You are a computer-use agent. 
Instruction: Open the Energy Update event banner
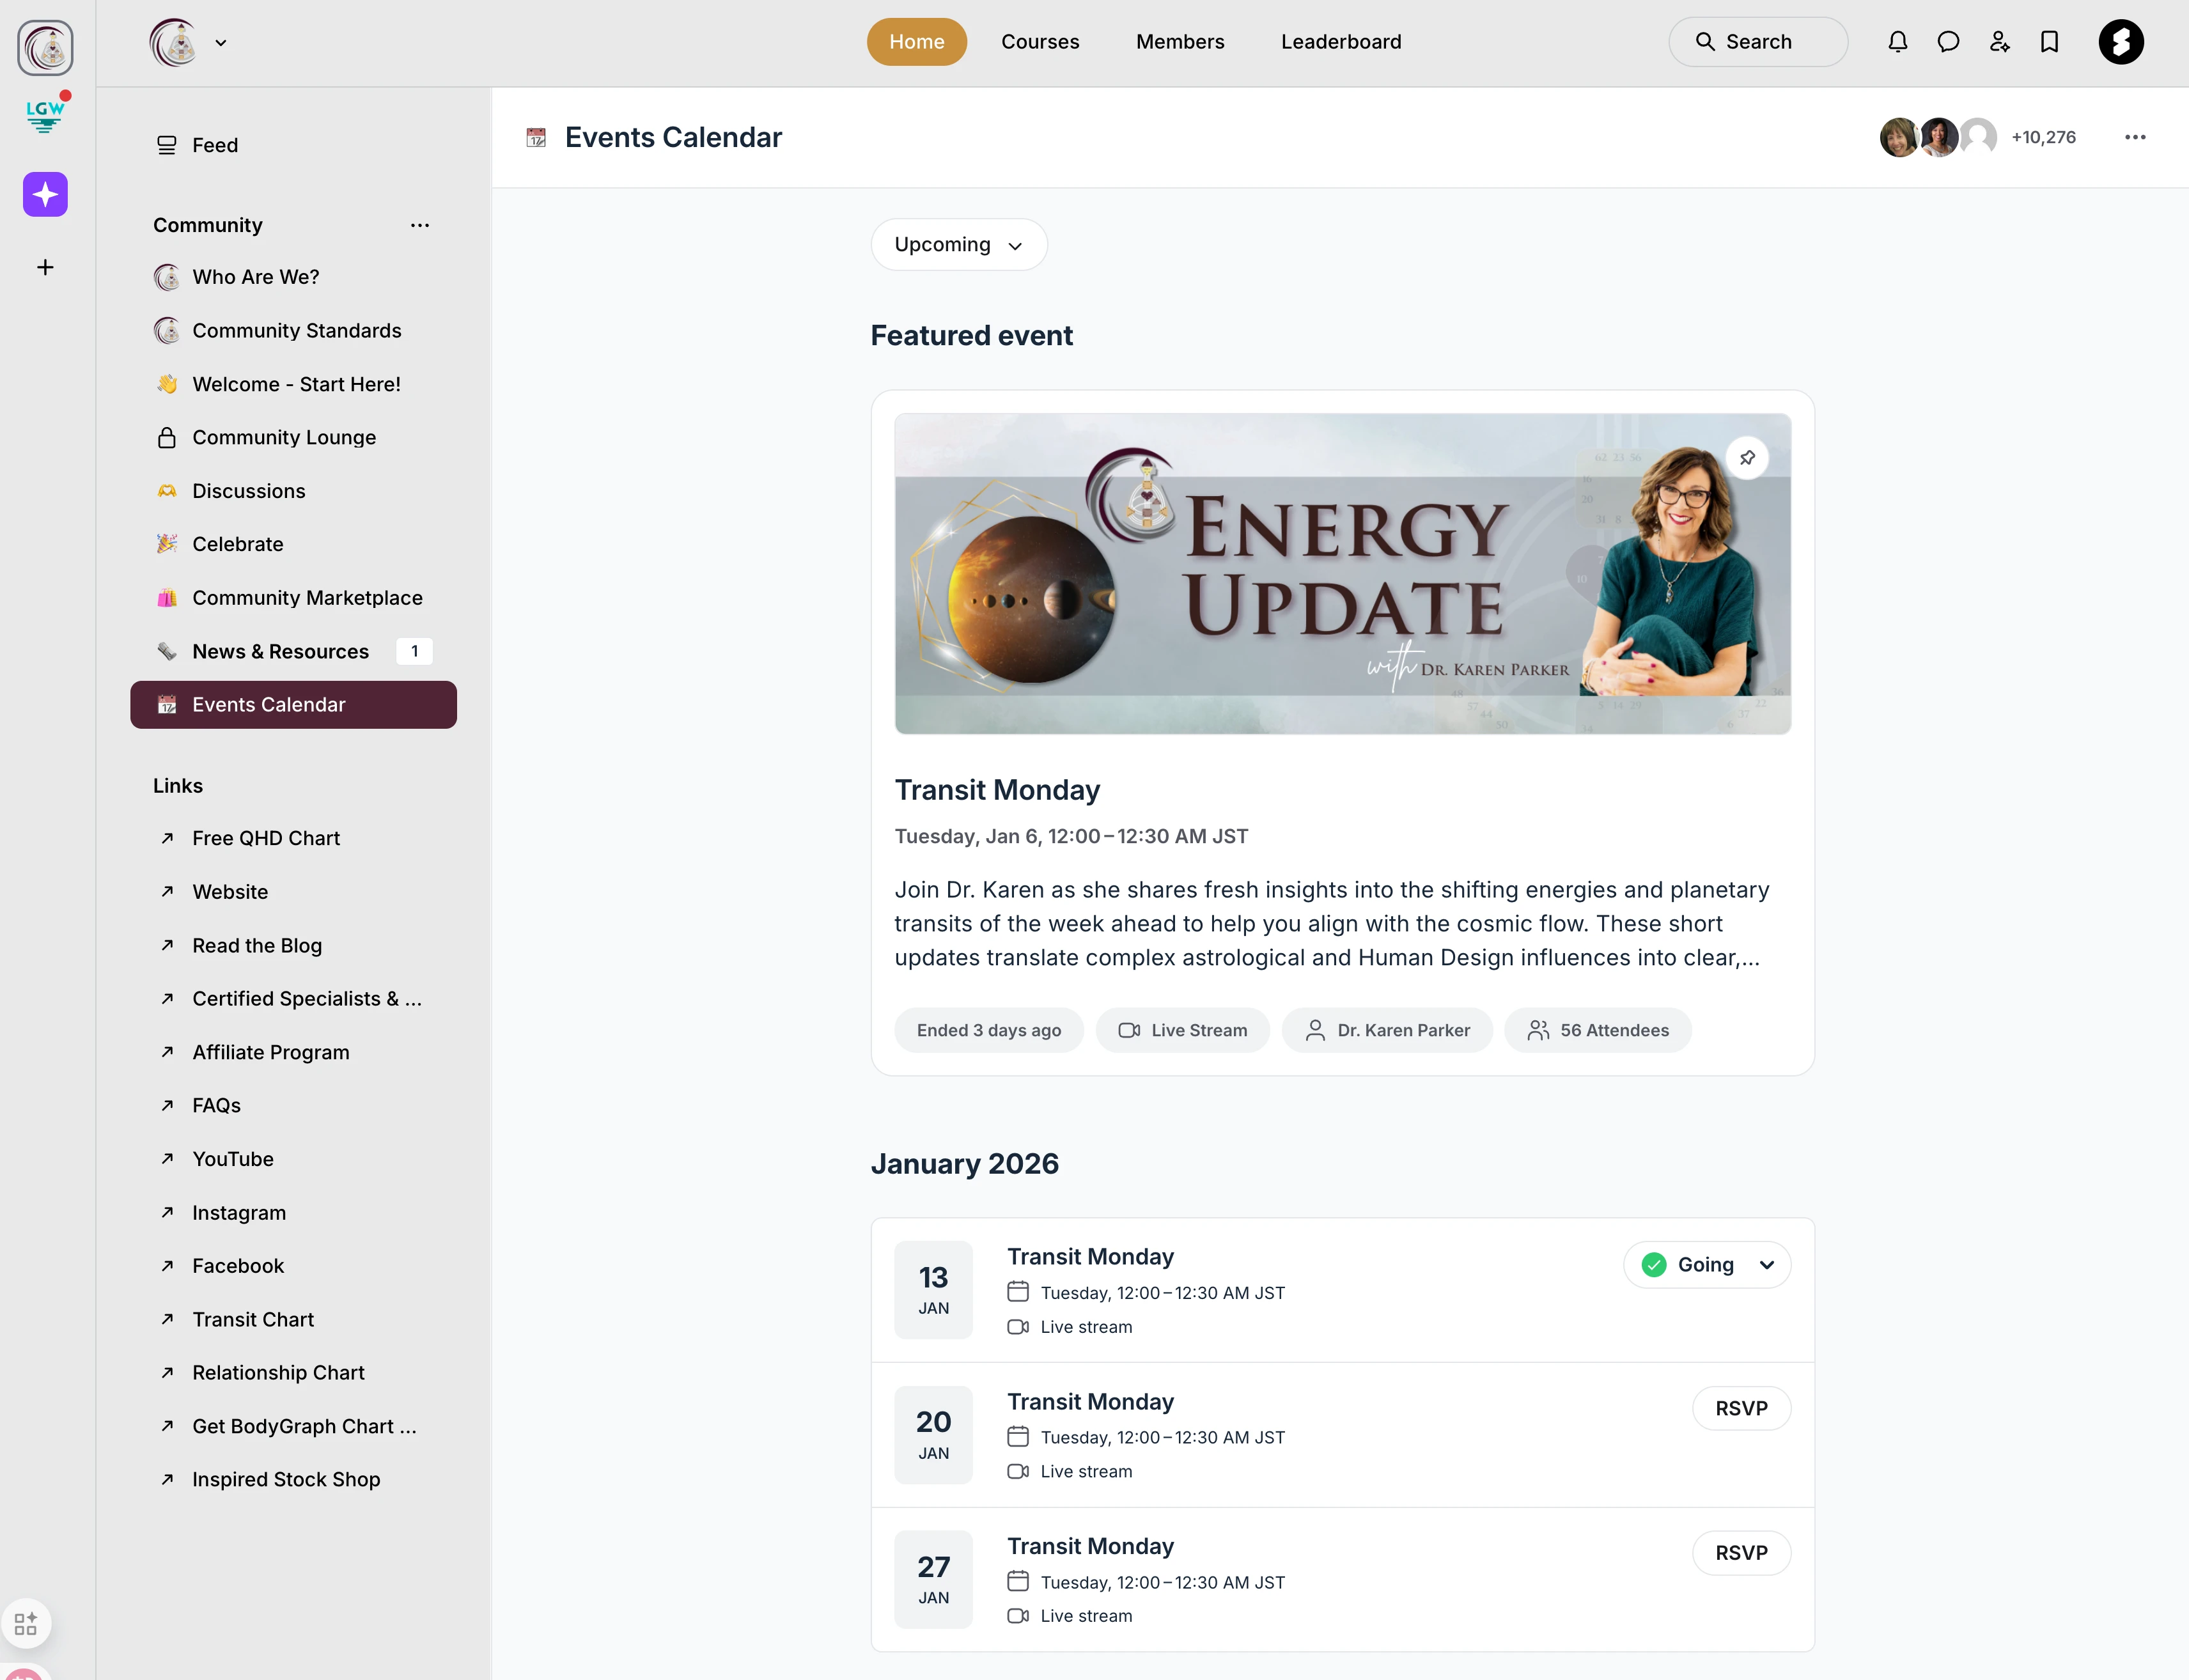(1341, 574)
